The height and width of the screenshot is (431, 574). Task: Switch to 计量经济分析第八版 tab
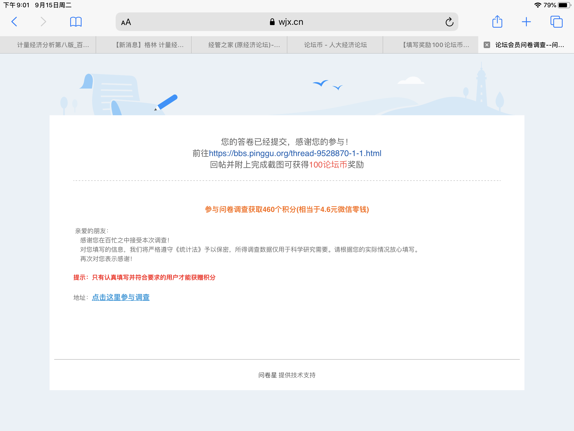(x=53, y=45)
